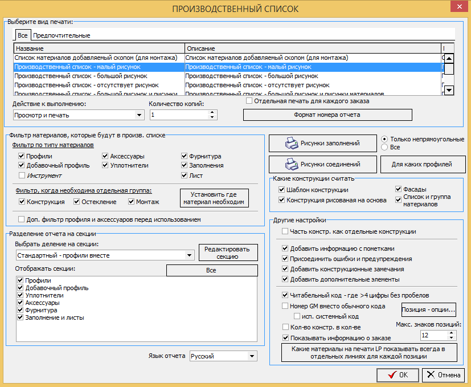Click the print list scrollbar up arrow
This screenshot has height=387, width=471.
coord(449,58)
